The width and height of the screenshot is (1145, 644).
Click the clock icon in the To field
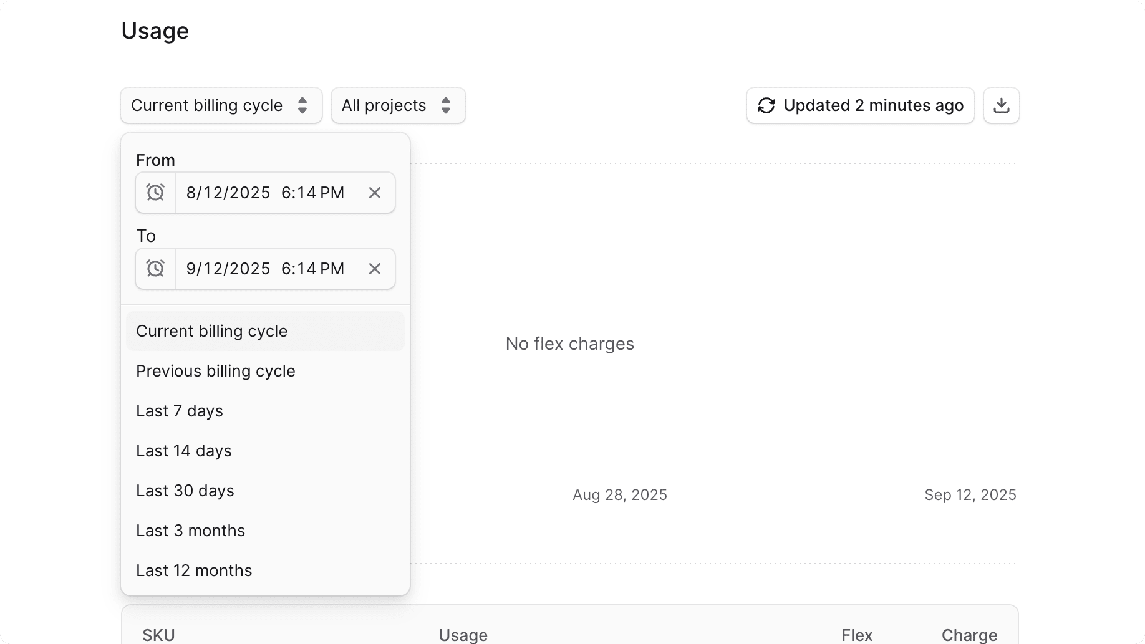(x=155, y=269)
